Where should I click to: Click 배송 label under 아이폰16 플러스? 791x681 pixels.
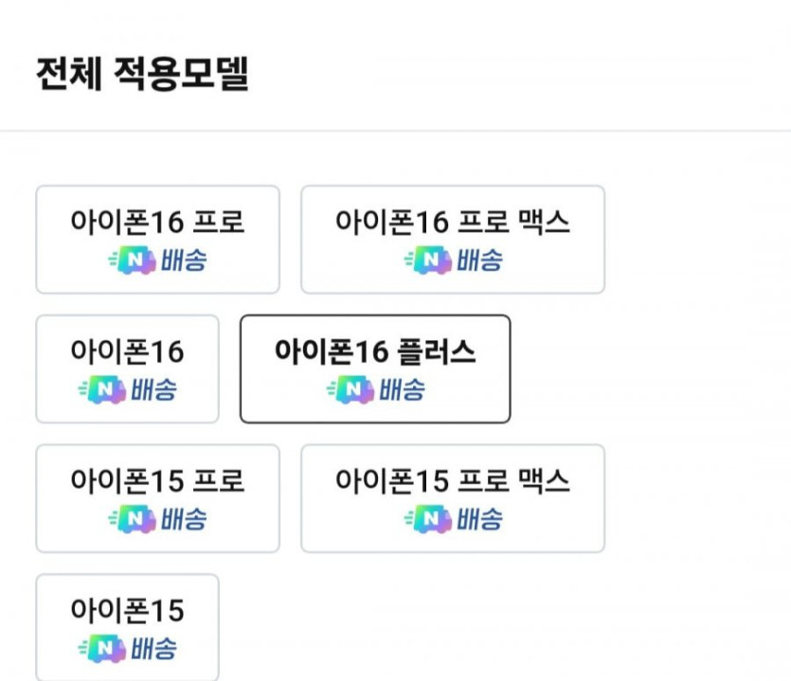tap(402, 390)
